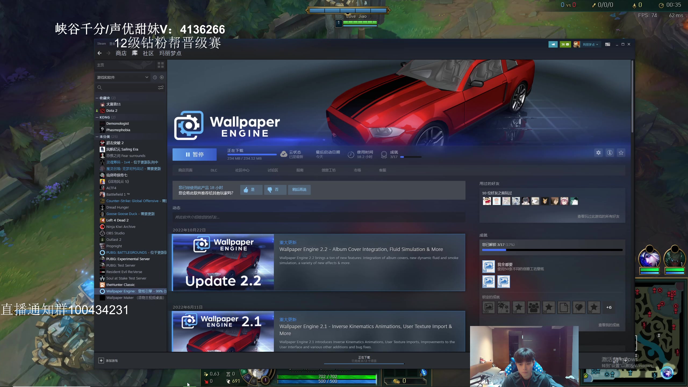Image resolution: width=688 pixels, height=387 pixels.
Task: Open the 36 messages inbox icon
Action: (565, 44)
